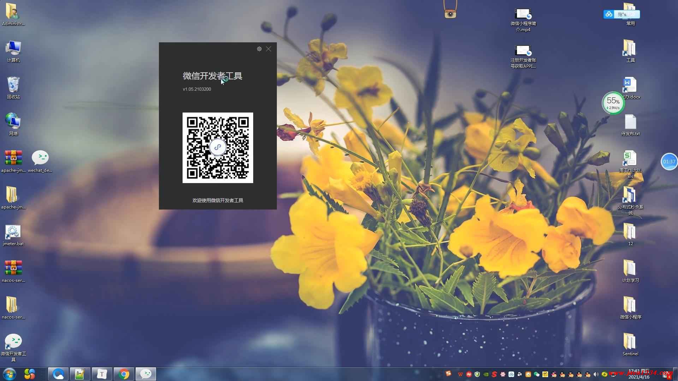Select the 待发布.txt file icon

[x=630, y=125]
